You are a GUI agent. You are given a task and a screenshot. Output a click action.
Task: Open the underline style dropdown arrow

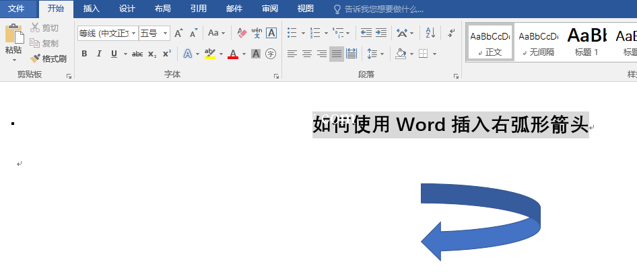(125, 54)
